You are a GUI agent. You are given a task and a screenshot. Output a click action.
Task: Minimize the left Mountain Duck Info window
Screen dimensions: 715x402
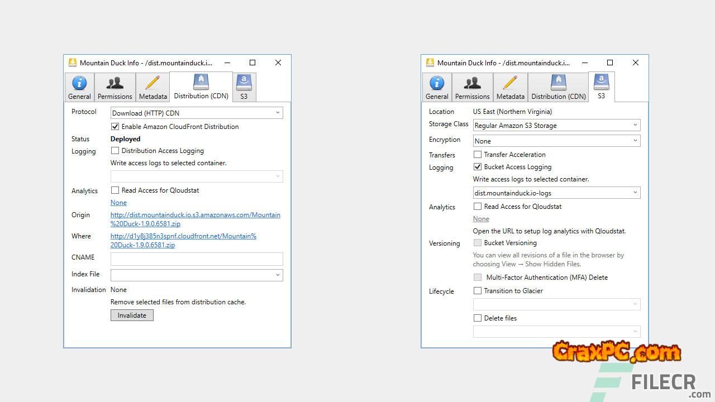click(227, 63)
